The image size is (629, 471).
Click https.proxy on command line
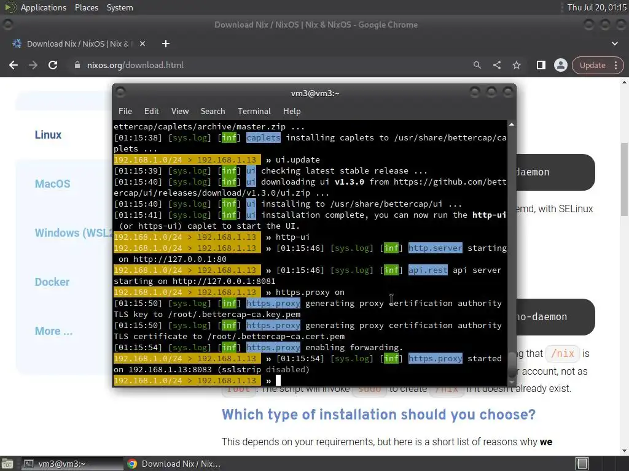click(x=310, y=293)
